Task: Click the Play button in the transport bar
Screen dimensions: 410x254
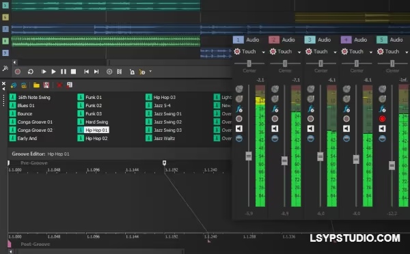Action: pyautogui.click(x=53, y=72)
